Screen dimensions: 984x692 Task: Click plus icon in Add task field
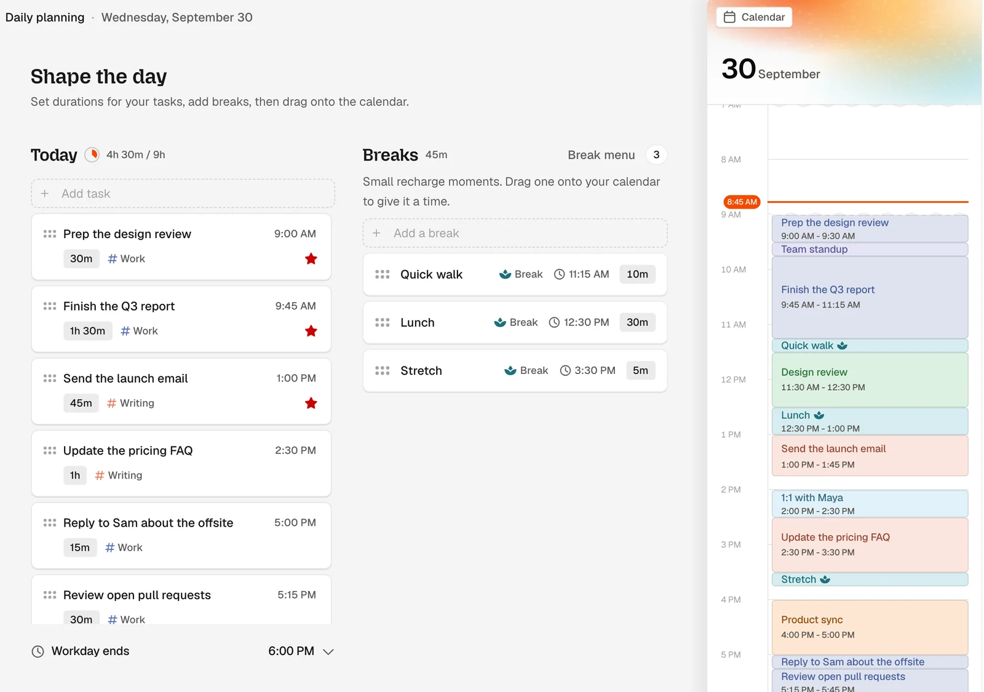coord(45,194)
